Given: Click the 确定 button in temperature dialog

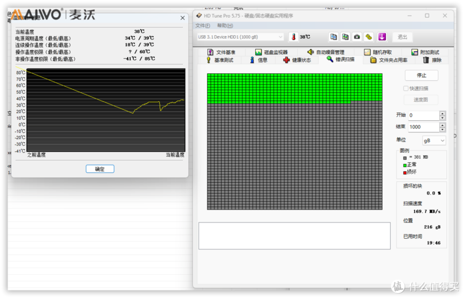Looking at the screenshot, I should pyautogui.click(x=100, y=169).
